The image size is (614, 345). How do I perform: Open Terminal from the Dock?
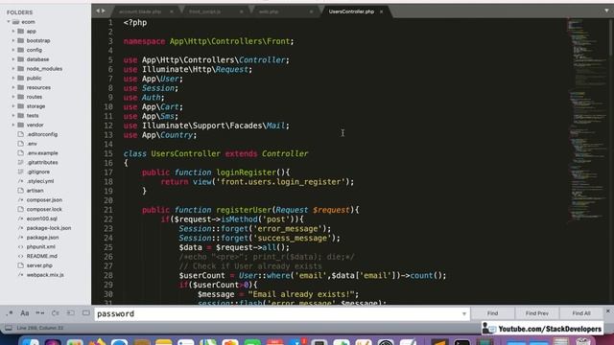(x=462, y=341)
